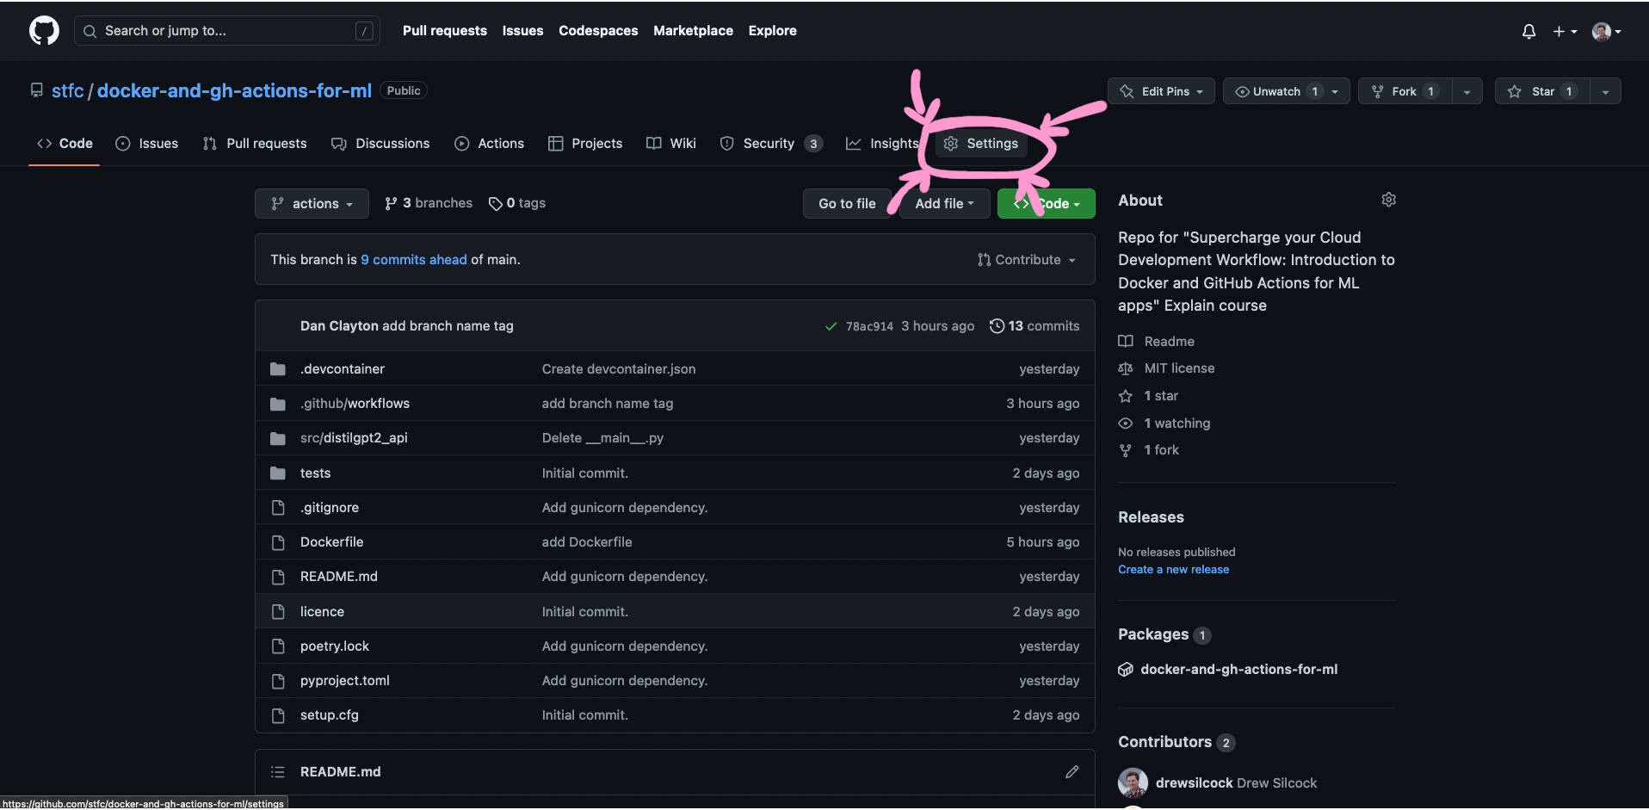View history via the 13 commits clock icon

(997, 325)
